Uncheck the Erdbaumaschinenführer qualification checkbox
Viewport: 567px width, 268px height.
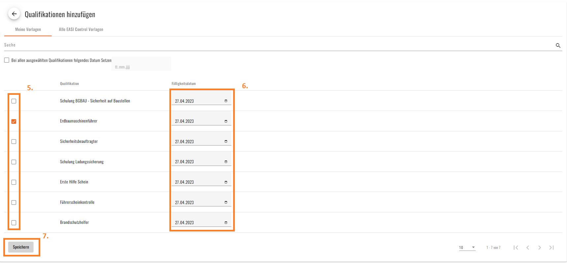tap(14, 121)
